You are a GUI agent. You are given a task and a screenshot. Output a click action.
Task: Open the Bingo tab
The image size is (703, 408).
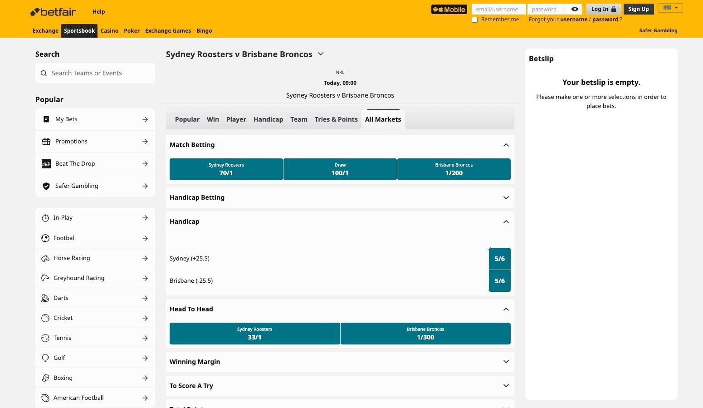click(204, 31)
